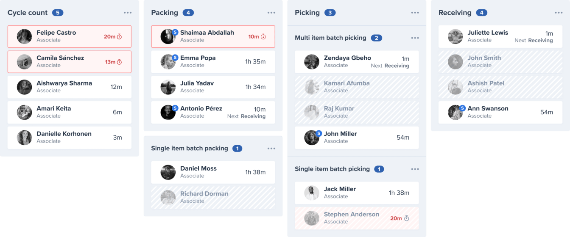Click the Cycle count number badge

(58, 13)
